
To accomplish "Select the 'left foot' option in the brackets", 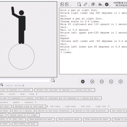I will click(x=86, y=106).
